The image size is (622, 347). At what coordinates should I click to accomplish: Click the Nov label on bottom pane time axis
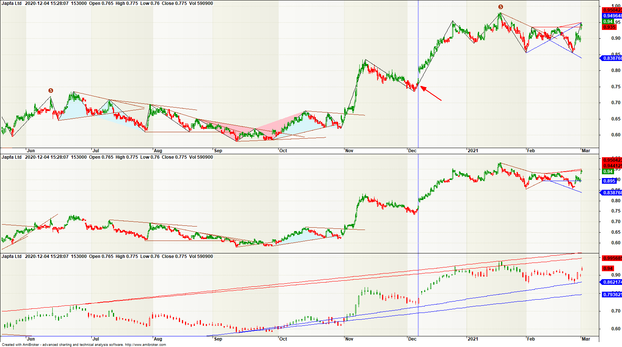click(x=349, y=339)
